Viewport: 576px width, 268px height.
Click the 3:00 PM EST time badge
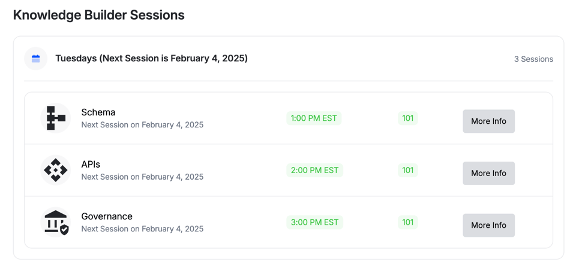point(314,222)
